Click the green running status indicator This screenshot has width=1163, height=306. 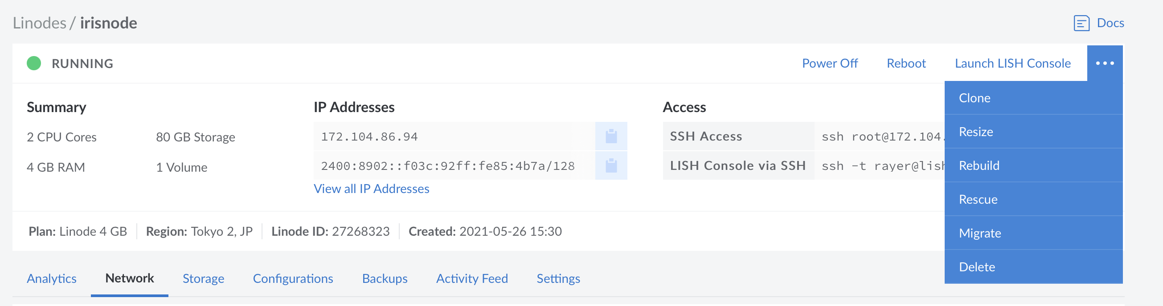pyautogui.click(x=34, y=63)
